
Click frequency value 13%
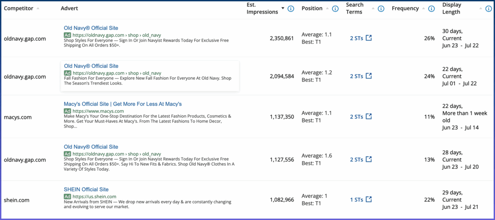[429, 159]
